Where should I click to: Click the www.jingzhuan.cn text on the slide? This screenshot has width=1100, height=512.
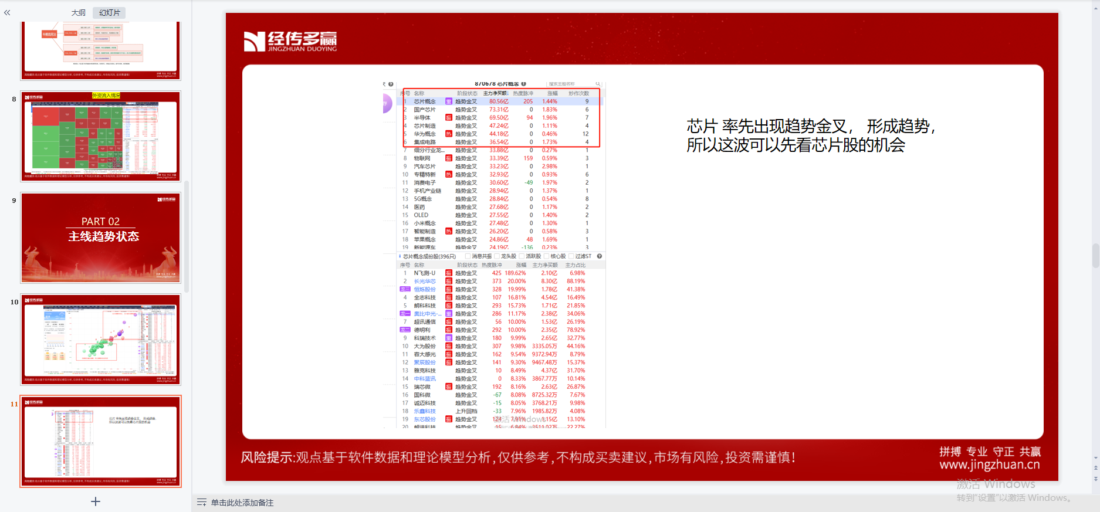(x=990, y=464)
